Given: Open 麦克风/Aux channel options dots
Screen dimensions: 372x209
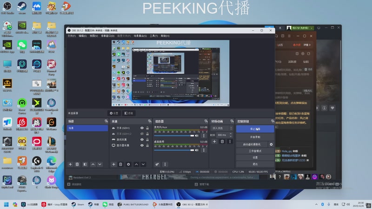Looking at the screenshot, I should pos(204,136).
